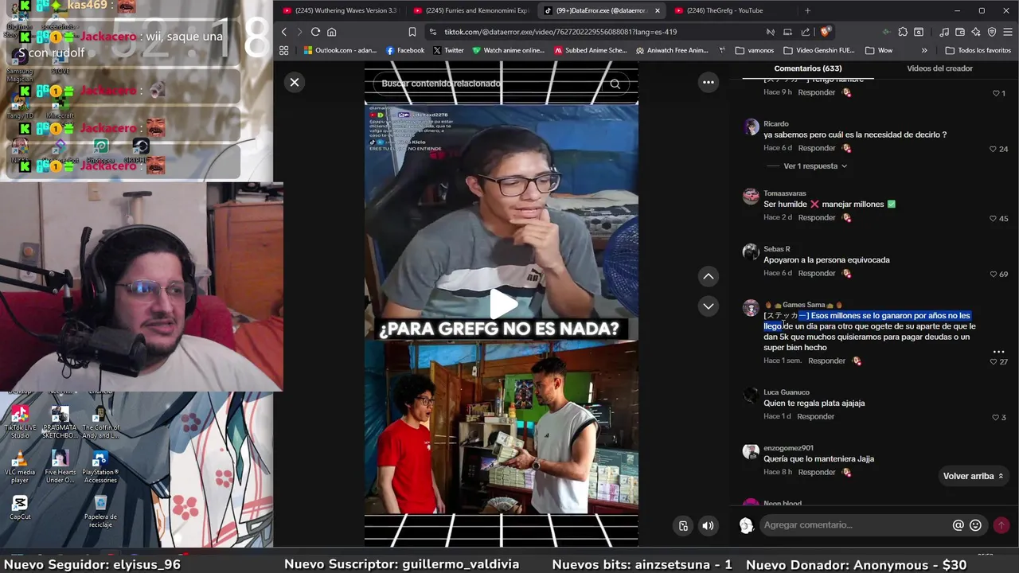Reply to enzogomez901's comment via Responder
The width and height of the screenshot is (1019, 573).
(x=817, y=472)
